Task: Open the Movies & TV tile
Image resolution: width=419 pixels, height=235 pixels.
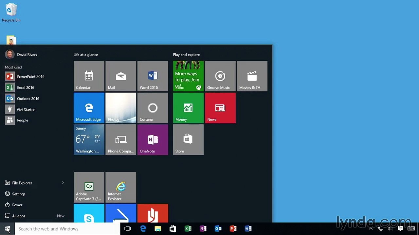Action: point(252,76)
